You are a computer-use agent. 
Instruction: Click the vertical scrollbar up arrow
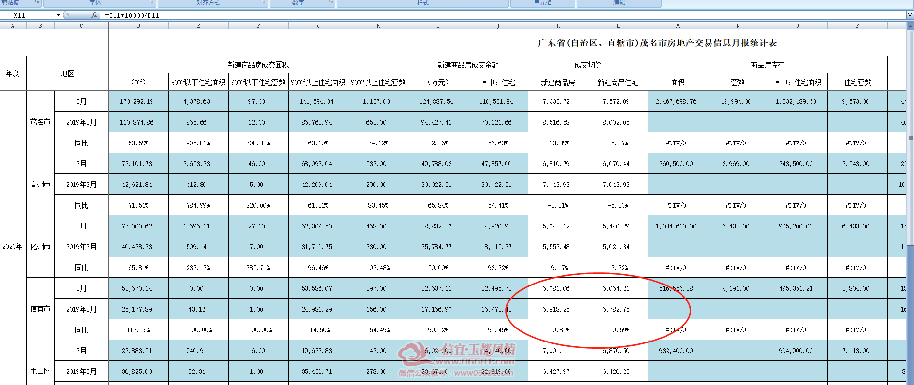(x=910, y=25)
